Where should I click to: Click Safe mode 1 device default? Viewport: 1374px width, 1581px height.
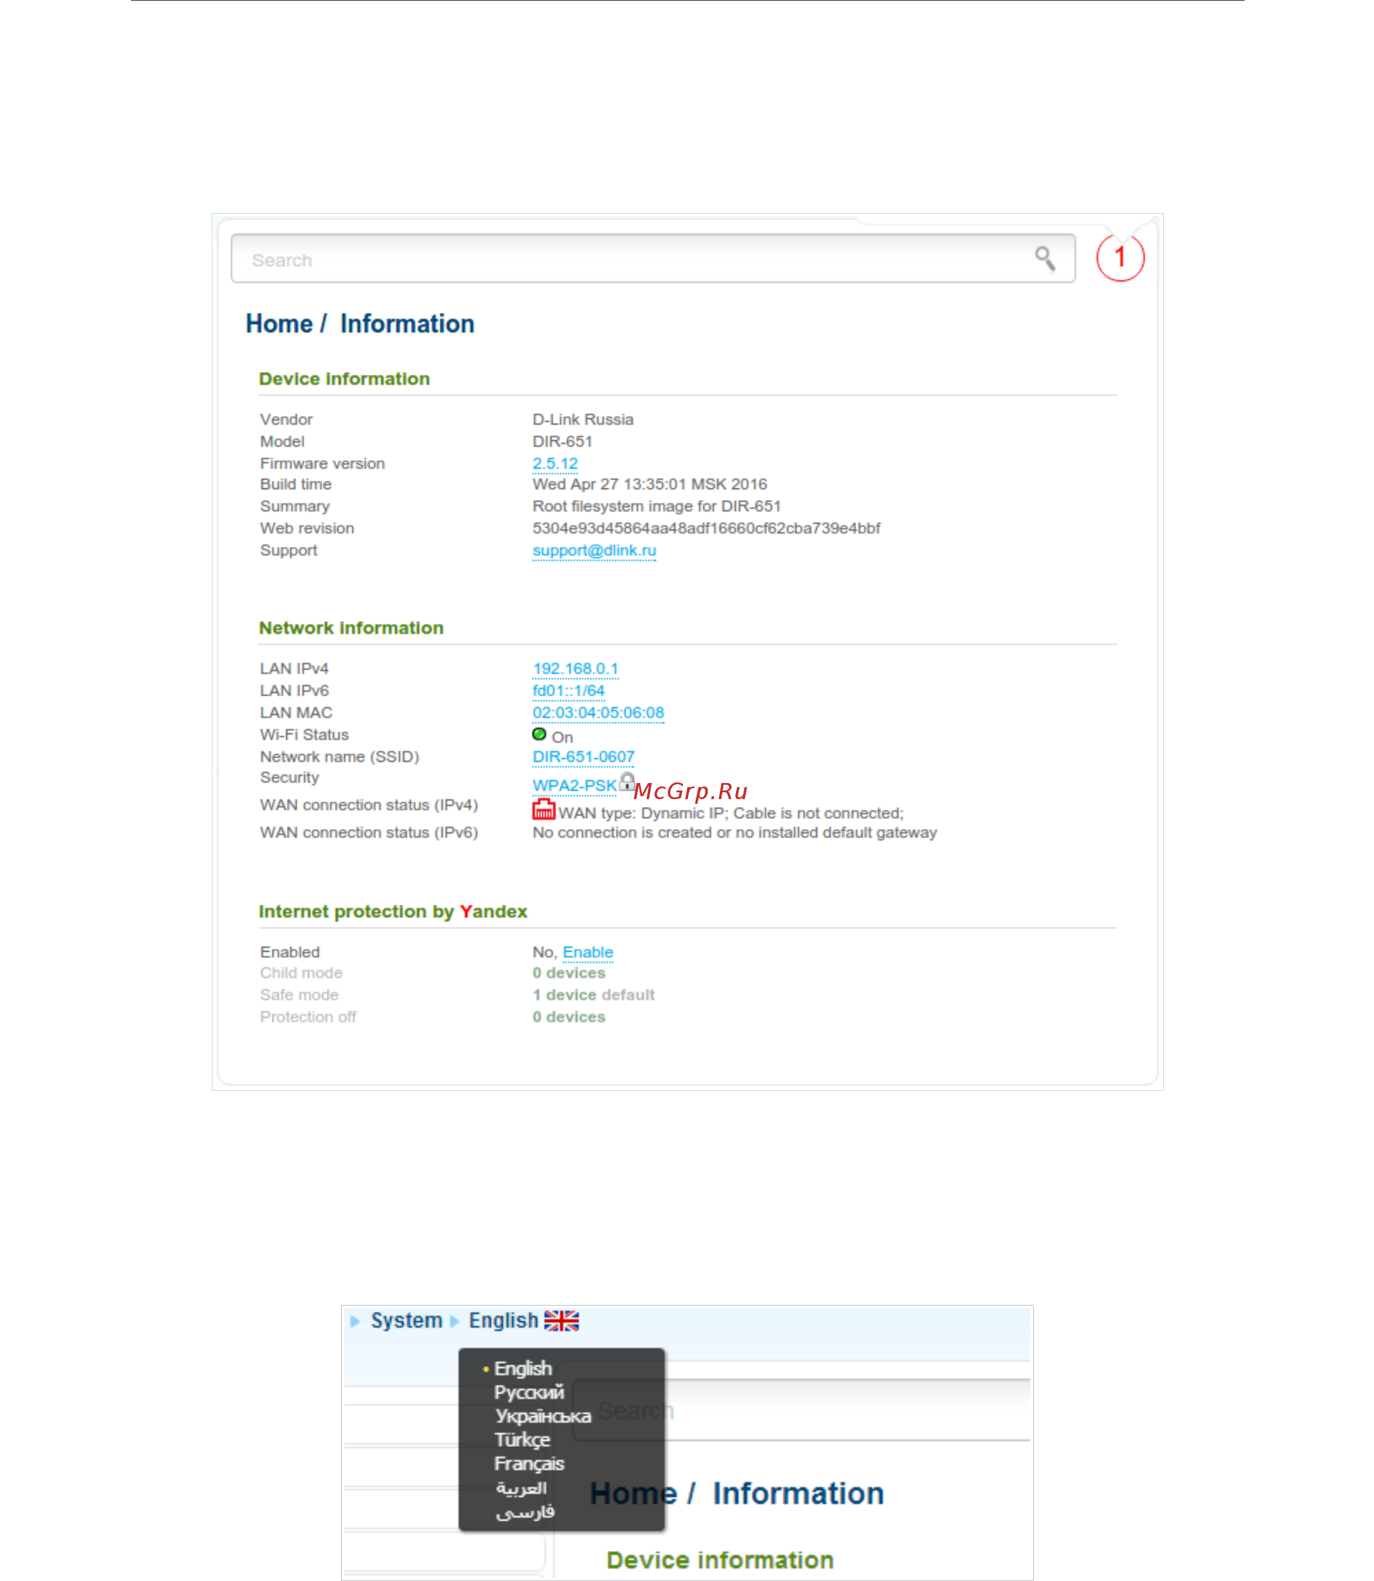point(593,995)
